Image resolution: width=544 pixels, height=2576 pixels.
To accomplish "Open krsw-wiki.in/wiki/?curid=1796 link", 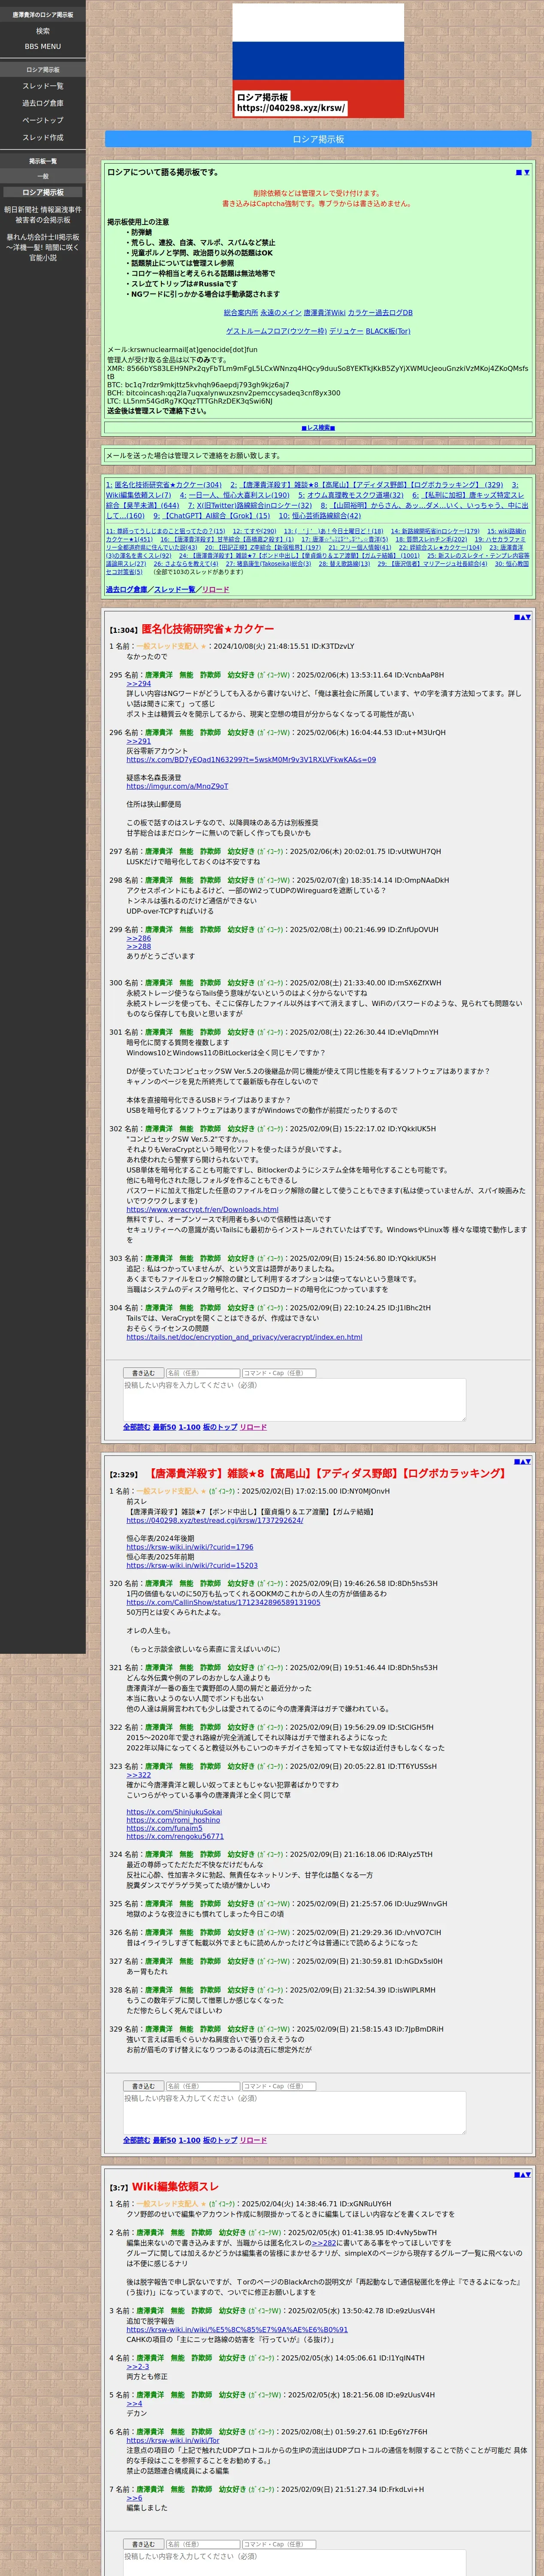I will (190, 1547).
